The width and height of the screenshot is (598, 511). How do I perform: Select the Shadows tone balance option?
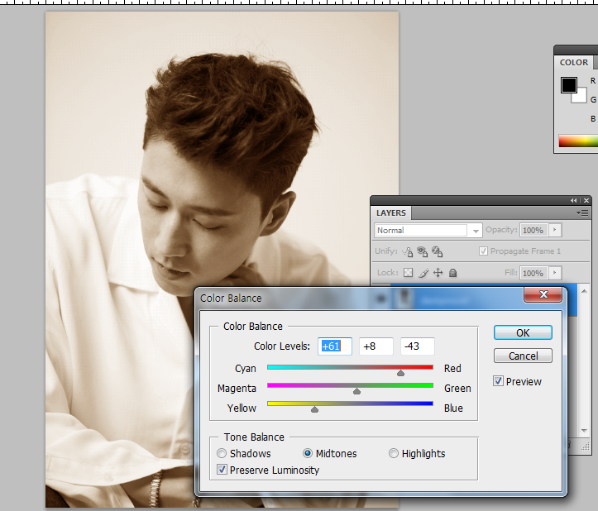pos(222,453)
